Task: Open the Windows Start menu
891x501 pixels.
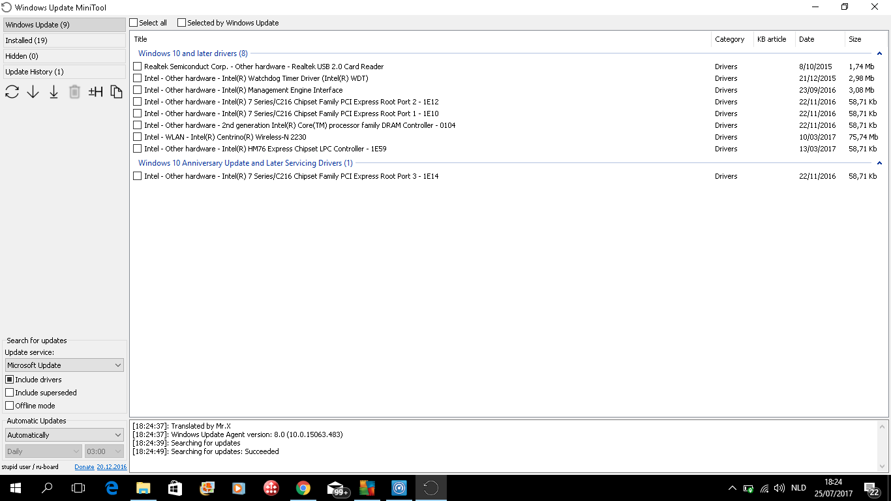Action: pyautogui.click(x=16, y=488)
